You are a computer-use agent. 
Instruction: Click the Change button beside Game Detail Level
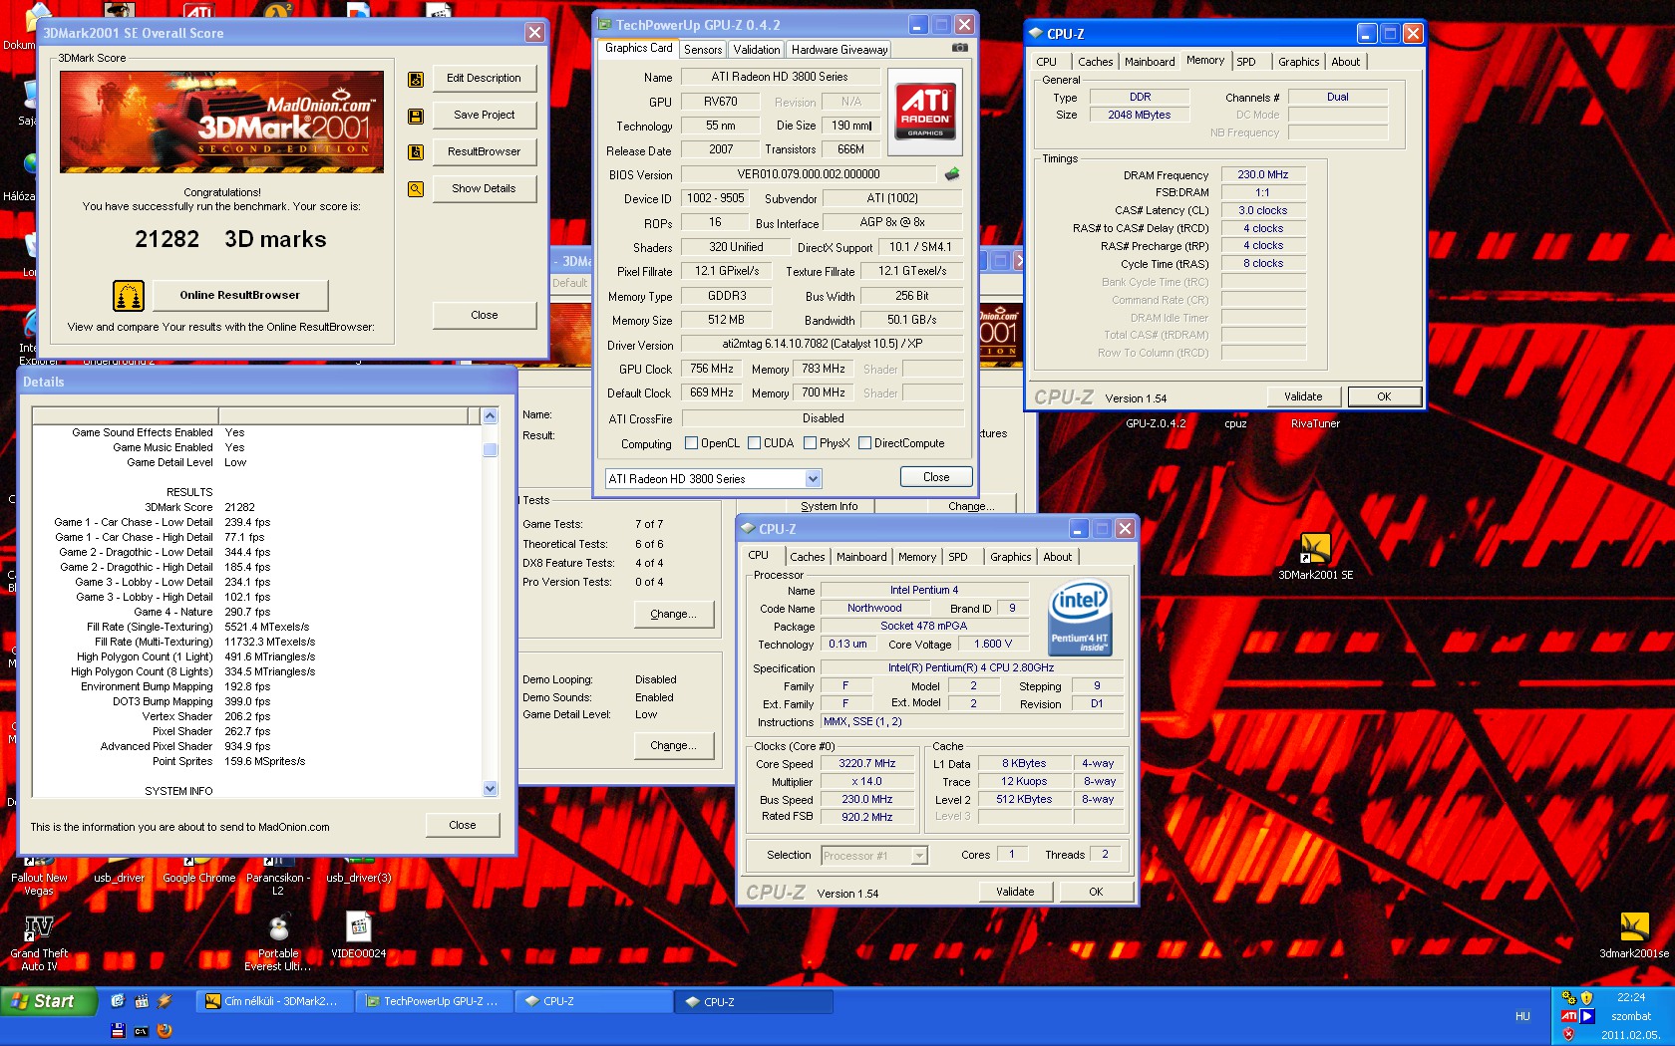point(673,746)
